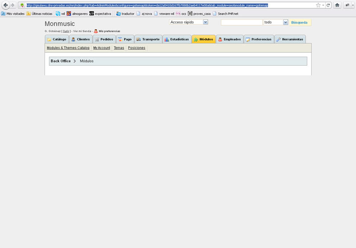Open My Account submenu link

tap(102, 48)
